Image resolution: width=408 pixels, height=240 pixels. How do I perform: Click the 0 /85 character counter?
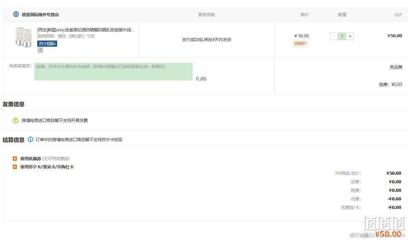201,79
